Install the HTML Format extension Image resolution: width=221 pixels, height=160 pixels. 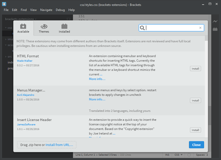click(x=195, y=69)
